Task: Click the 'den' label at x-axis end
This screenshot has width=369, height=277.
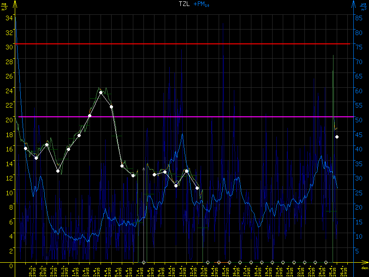Action: [364, 268]
